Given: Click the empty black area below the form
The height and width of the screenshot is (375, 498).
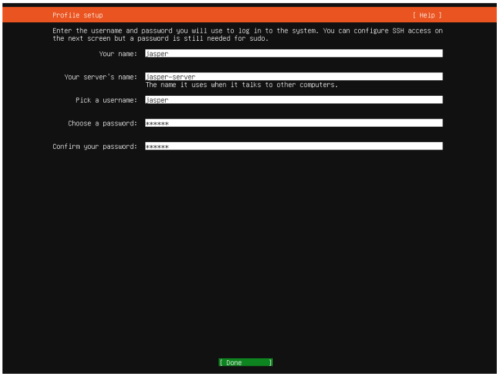Looking at the screenshot, I should click(x=247, y=247).
